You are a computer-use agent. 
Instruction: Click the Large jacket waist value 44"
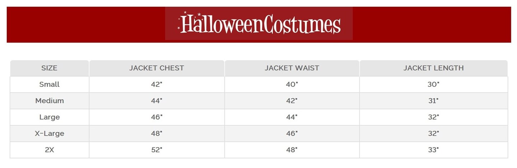tap(292, 117)
